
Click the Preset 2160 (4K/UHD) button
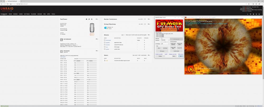[x=173, y=44]
